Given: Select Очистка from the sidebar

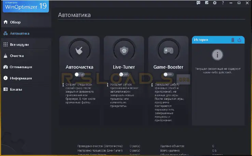Looking at the screenshot, I should (17, 56).
